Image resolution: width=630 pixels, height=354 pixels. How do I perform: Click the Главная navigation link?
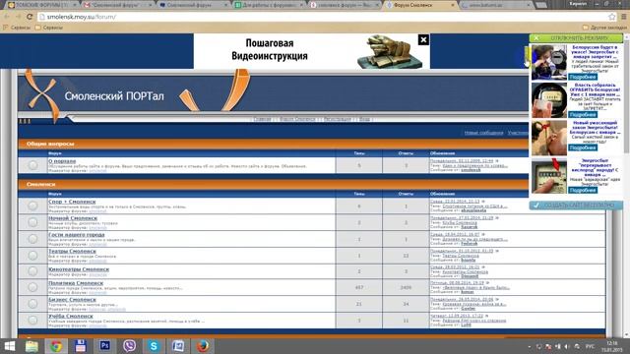263,119
